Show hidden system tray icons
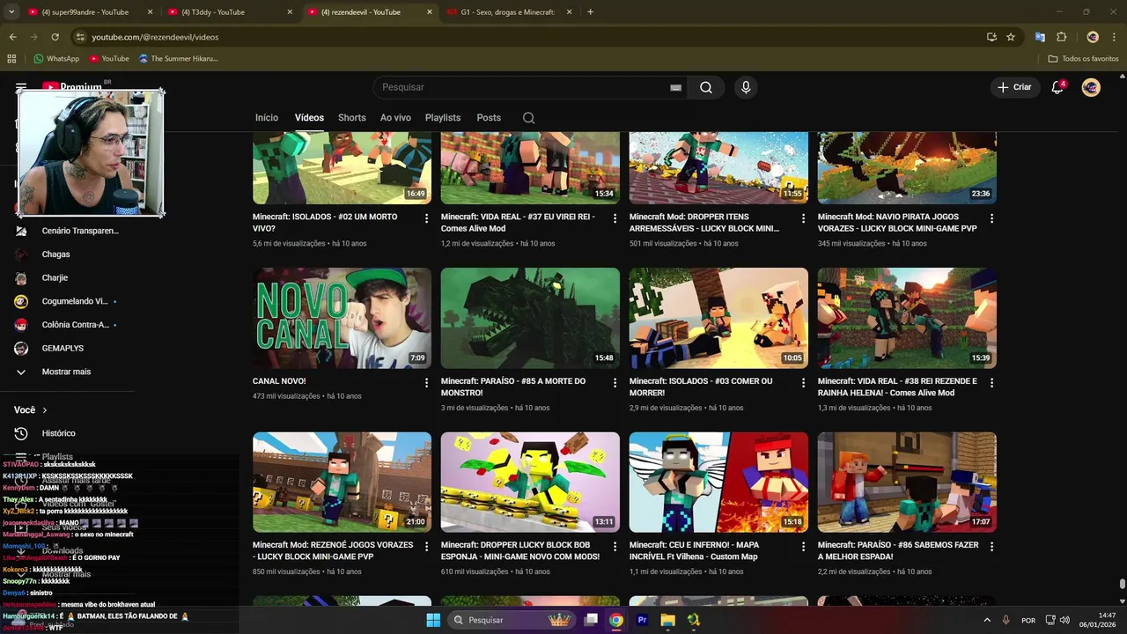This screenshot has width=1127, height=634. point(986,620)
